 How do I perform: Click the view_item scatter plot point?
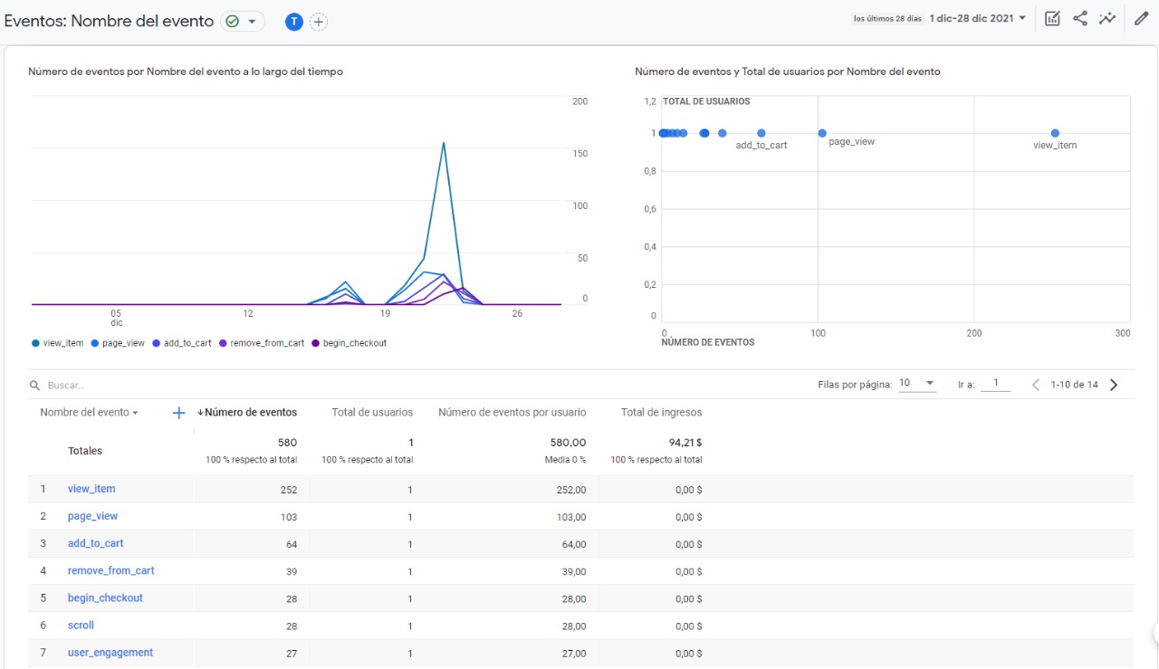(1055, 133)
